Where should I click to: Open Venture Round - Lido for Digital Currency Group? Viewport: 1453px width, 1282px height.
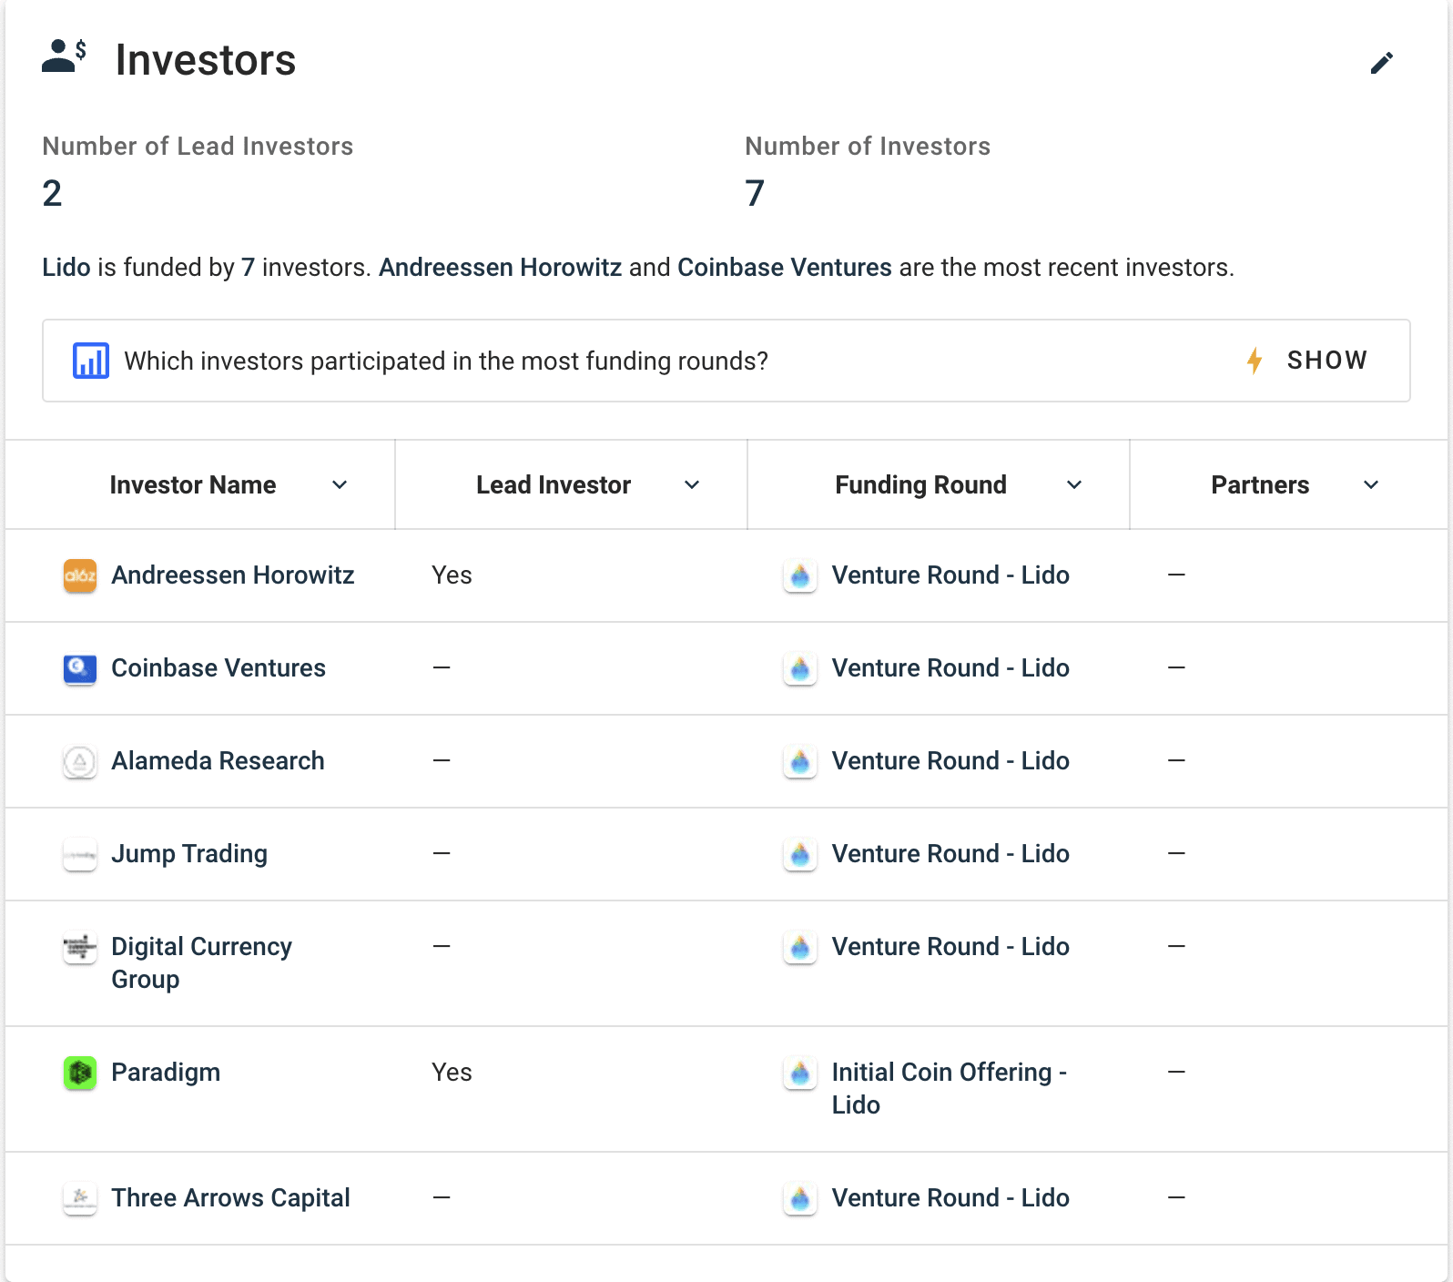pos(950,947)
